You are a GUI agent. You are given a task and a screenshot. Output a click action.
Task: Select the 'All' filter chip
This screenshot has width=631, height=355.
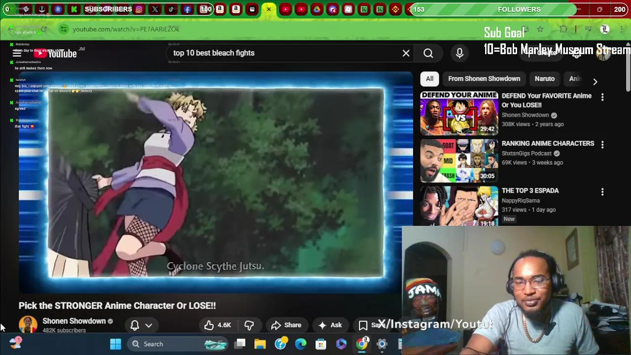(429, 78)
